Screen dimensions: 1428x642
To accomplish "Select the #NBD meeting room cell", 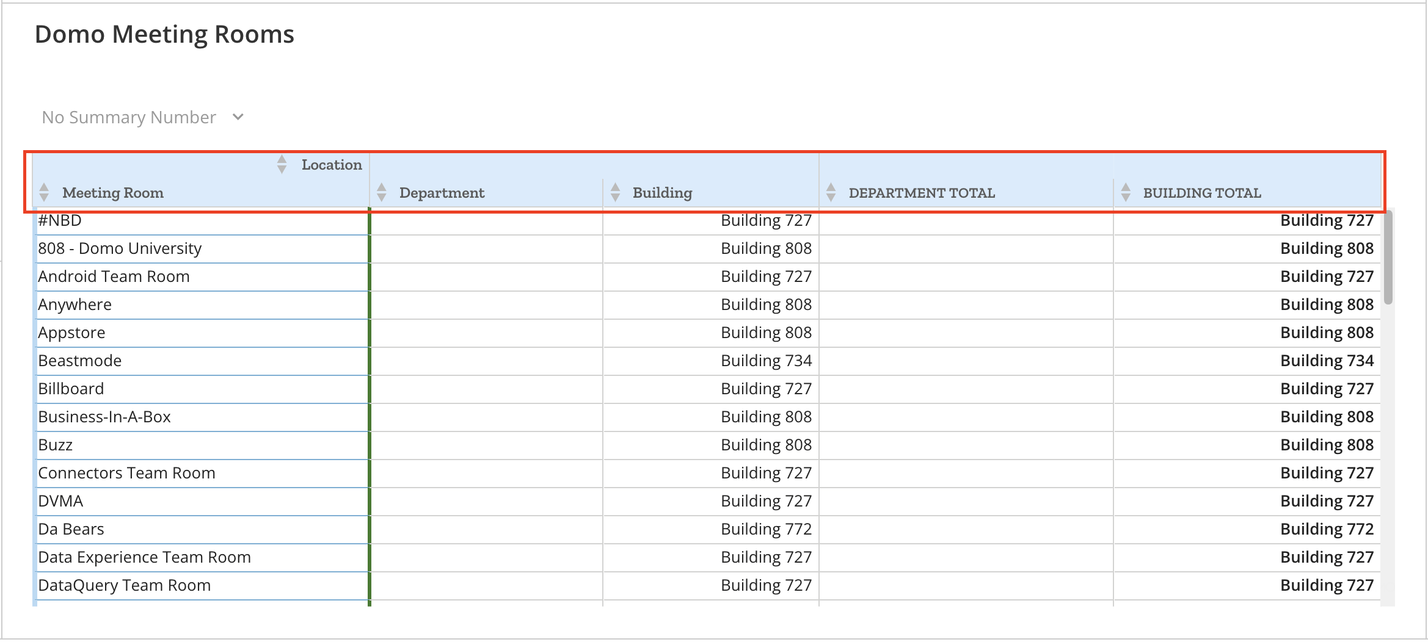I will click(x=60, y=220).
